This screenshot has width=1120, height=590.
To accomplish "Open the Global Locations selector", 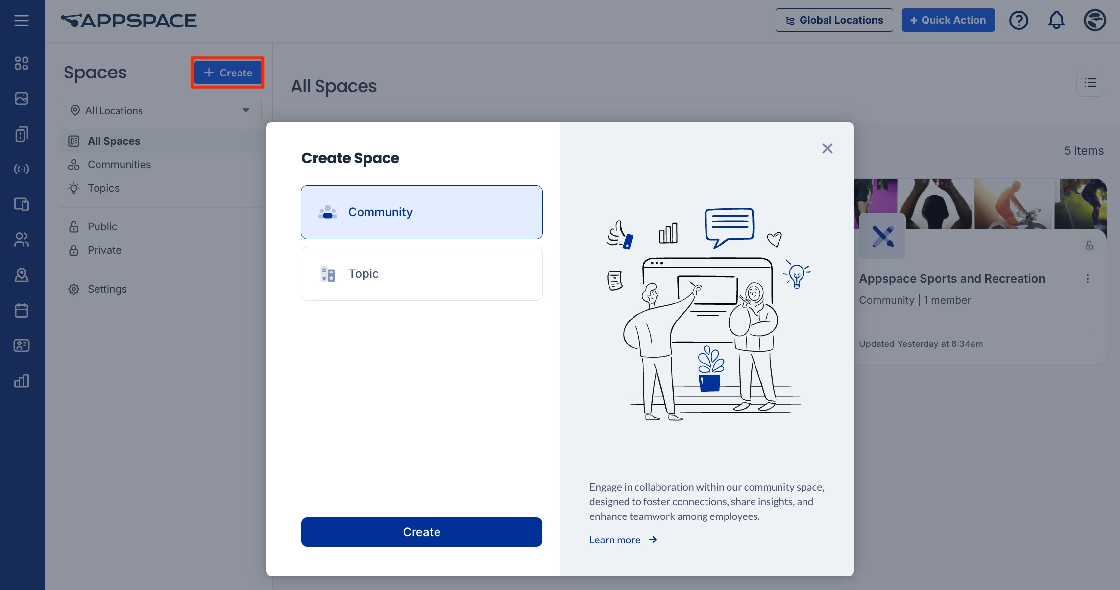I will point(834,20).
